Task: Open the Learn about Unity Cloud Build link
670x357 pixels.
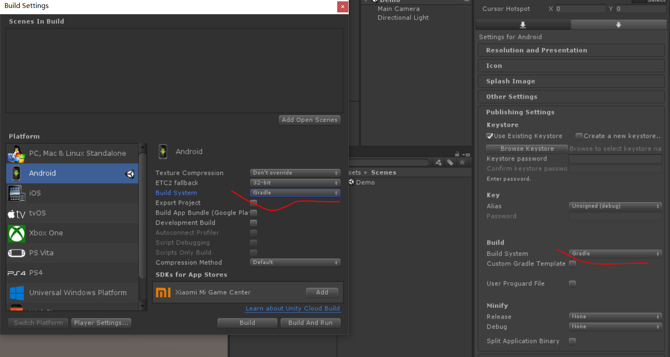Action: pos(293,308)
